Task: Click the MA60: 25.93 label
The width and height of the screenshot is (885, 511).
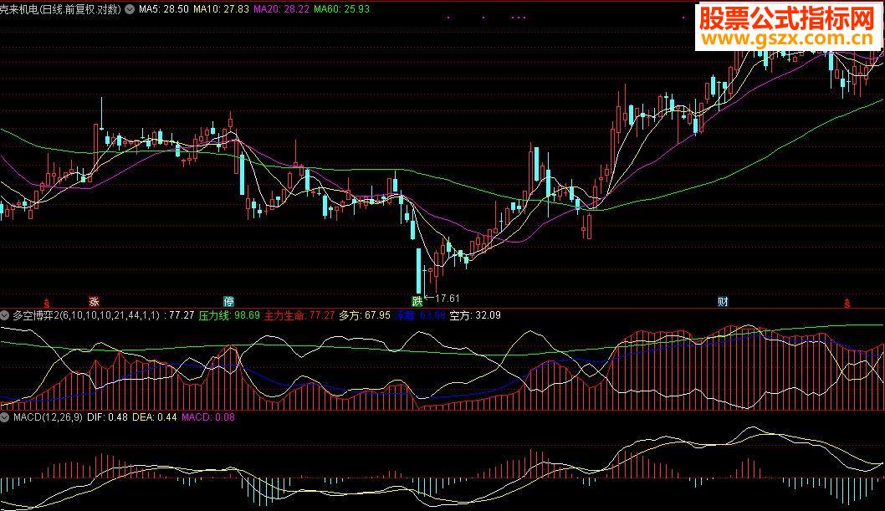Action: tap(341, 9)
